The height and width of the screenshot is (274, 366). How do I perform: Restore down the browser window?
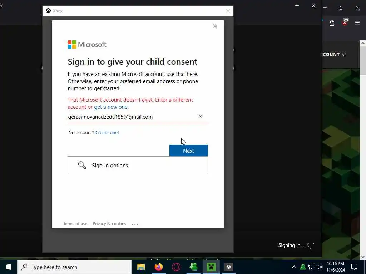(341, 8)
